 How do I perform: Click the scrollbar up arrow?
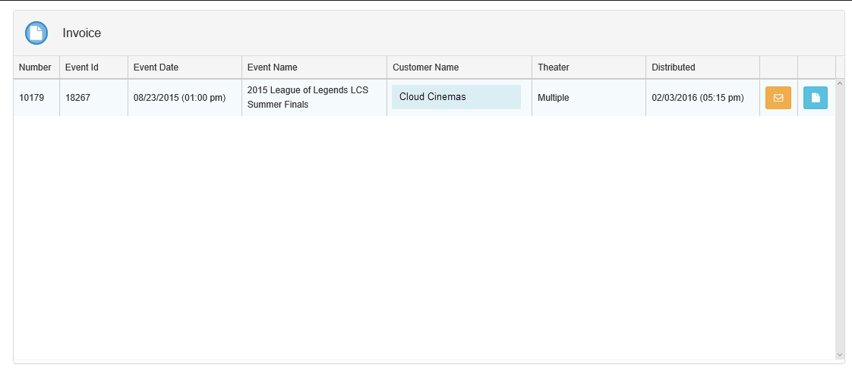(840, 83)
